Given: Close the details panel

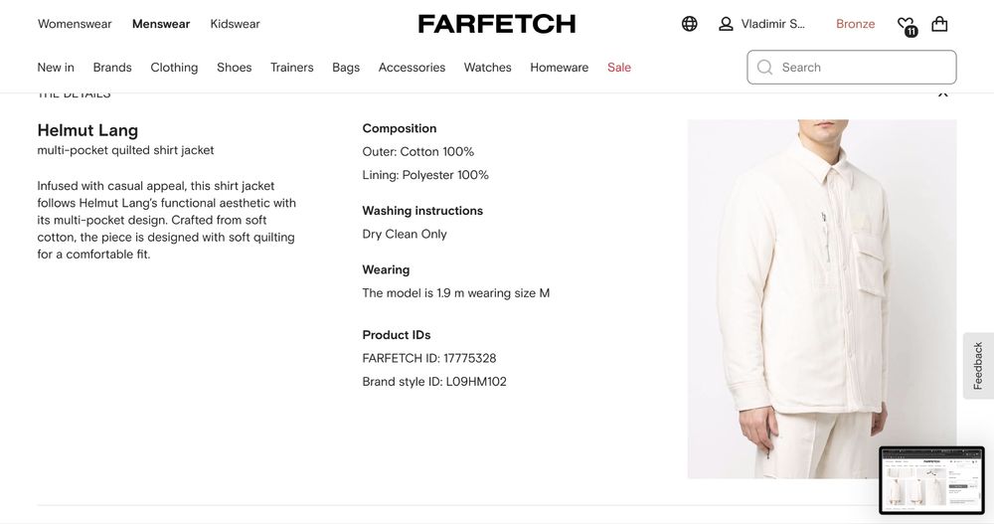Looking at the screenshot, I should pos(942,94).
